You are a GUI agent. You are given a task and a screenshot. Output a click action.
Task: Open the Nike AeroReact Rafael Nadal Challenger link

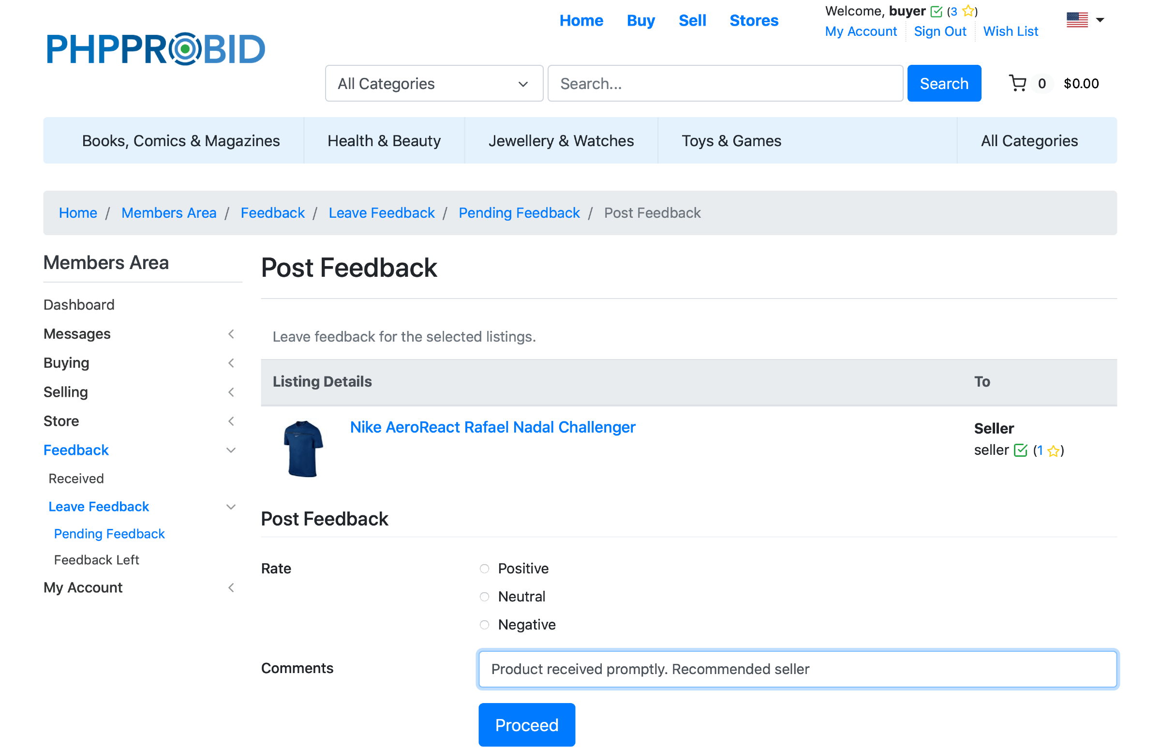pyautogui.click(x=492, y=427)
